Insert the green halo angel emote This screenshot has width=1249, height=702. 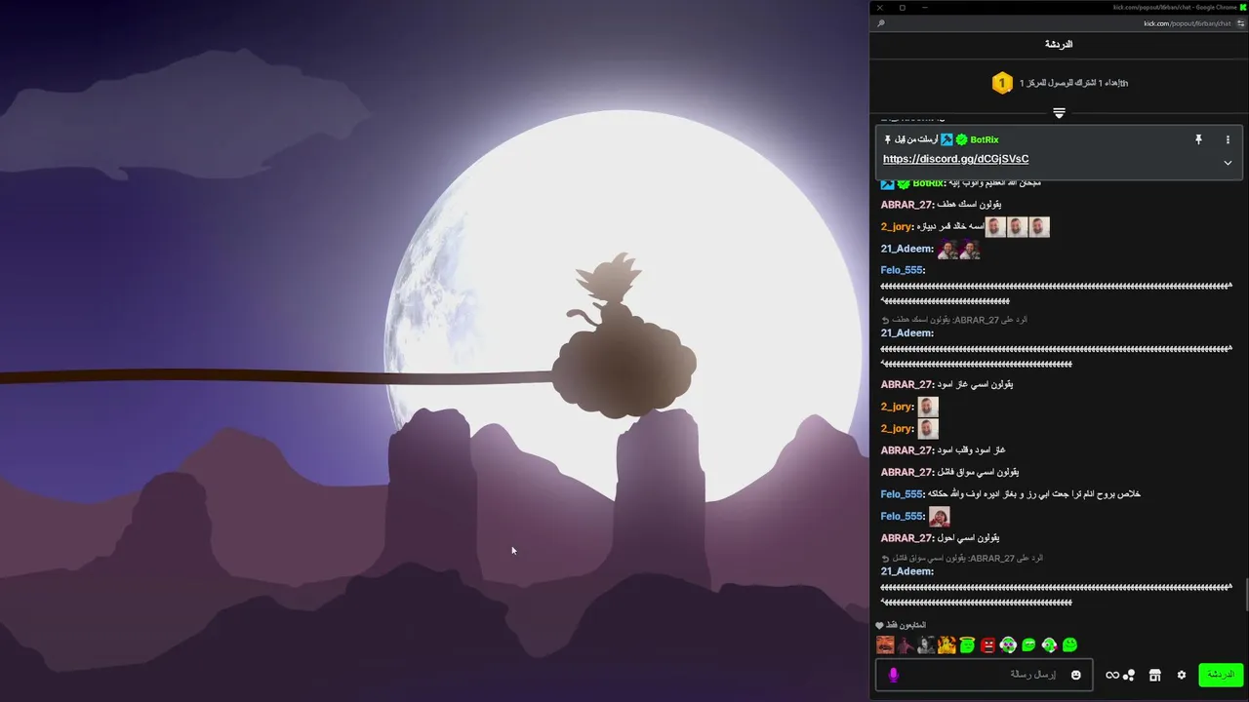[967, 644]
